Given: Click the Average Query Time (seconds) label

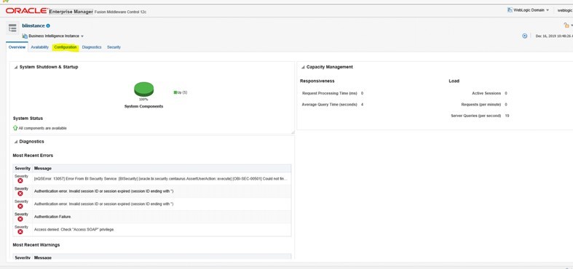Looking at the screenshot, I should [x=329, y=105].
